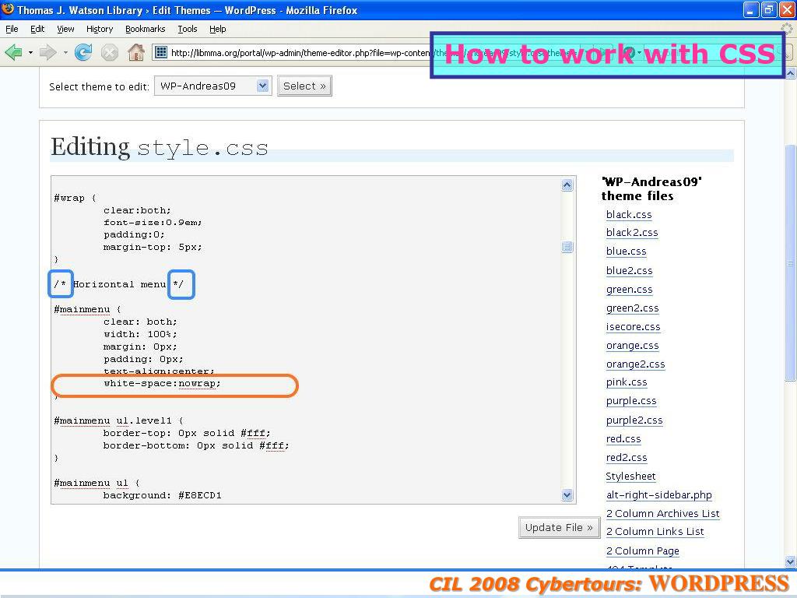
Task: Click the 'Editing style.css' heading
Action: [x=159, y=147]
